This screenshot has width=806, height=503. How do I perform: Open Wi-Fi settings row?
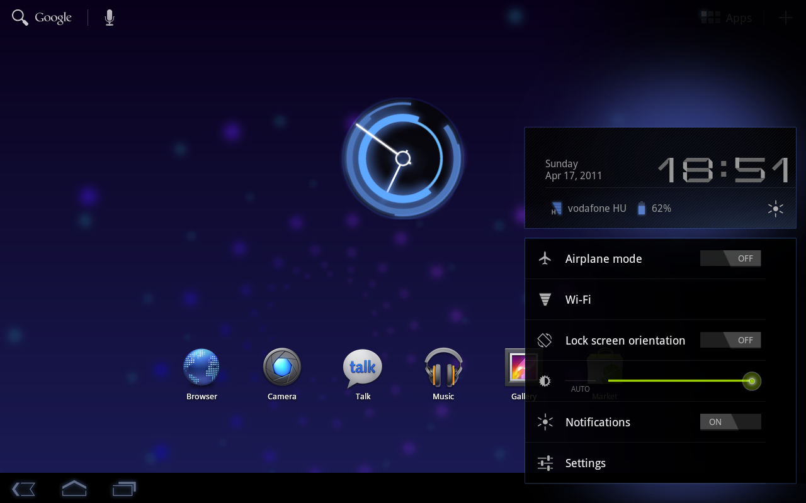tap(645, 299)
